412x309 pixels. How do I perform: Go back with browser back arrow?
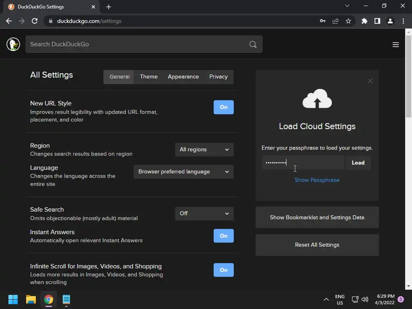coord(9,21)
